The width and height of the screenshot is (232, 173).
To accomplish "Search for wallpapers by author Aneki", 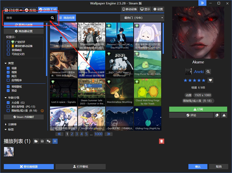I will coord(208,72).
